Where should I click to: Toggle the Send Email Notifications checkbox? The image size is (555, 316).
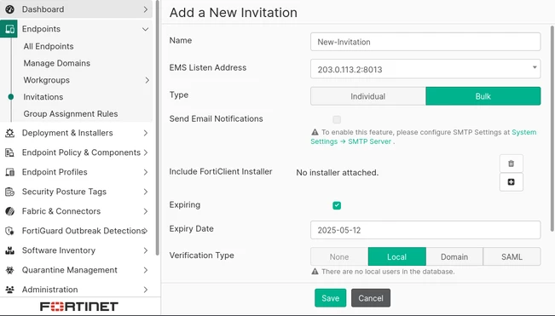337,119
